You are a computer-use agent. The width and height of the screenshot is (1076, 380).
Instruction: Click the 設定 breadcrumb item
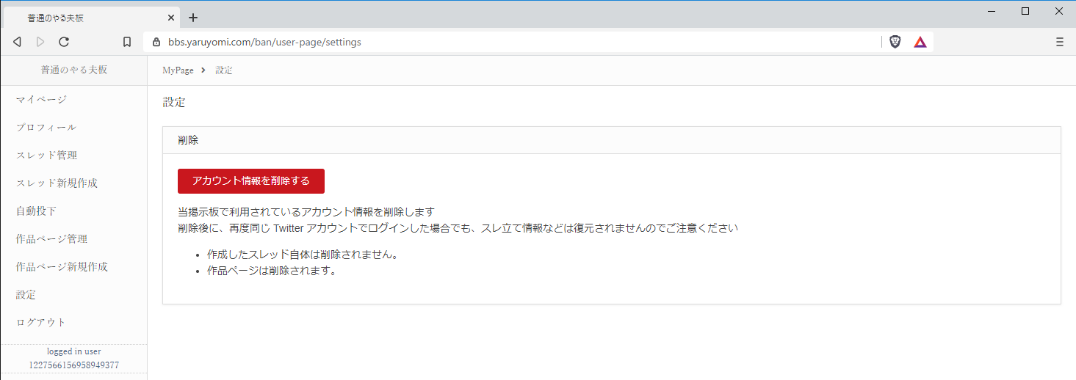pos(224,70)
